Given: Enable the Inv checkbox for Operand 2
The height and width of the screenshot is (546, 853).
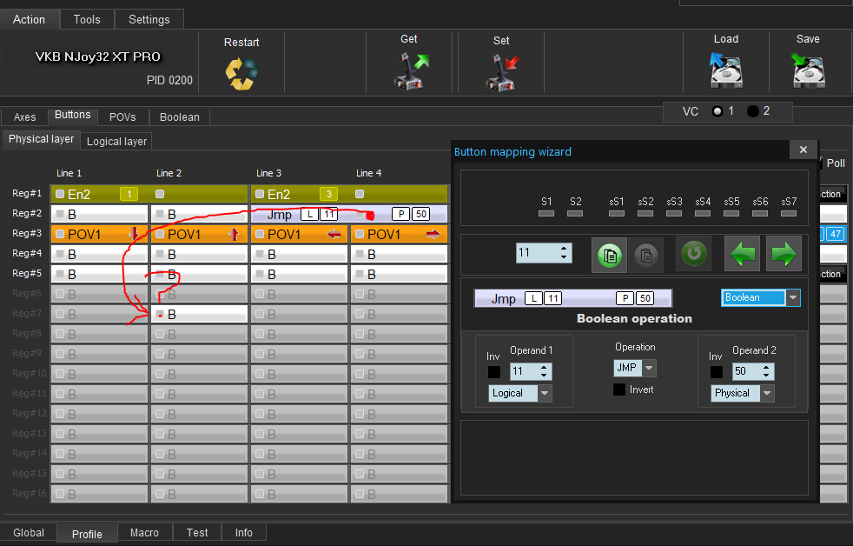Looking at the screenshot, I should point(716,372).
